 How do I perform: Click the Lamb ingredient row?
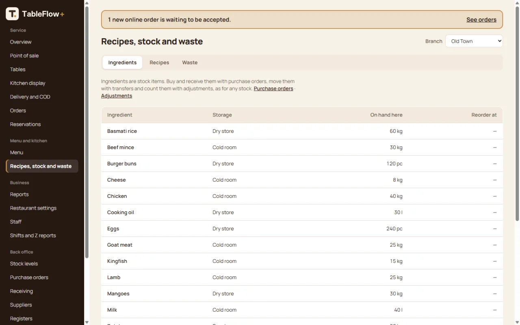pyautogui.click(x=302, y=277)
